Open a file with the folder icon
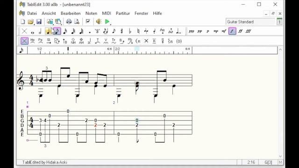This screenshot has height=168, width=299. click(x=30, y=21)
